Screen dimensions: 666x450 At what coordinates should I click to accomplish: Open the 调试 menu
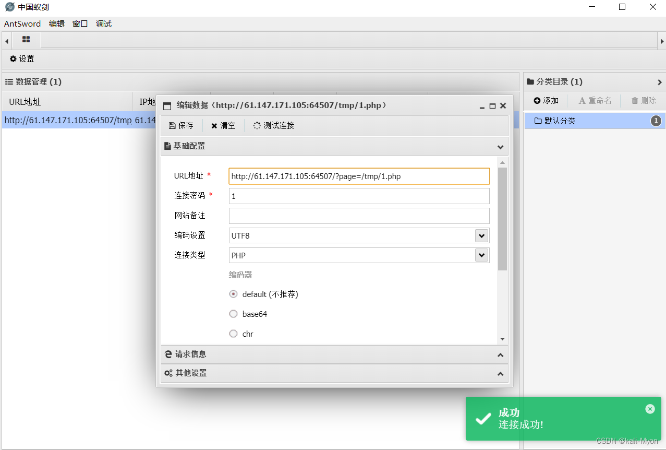(104, 24)
